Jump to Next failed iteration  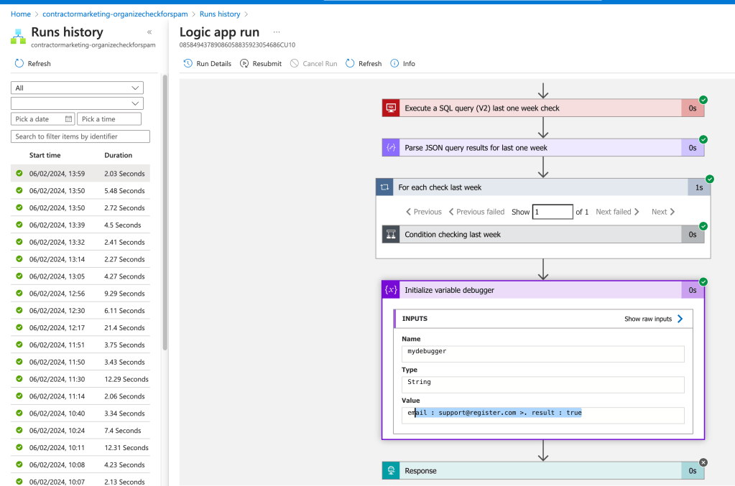click(x=617, y=212)
